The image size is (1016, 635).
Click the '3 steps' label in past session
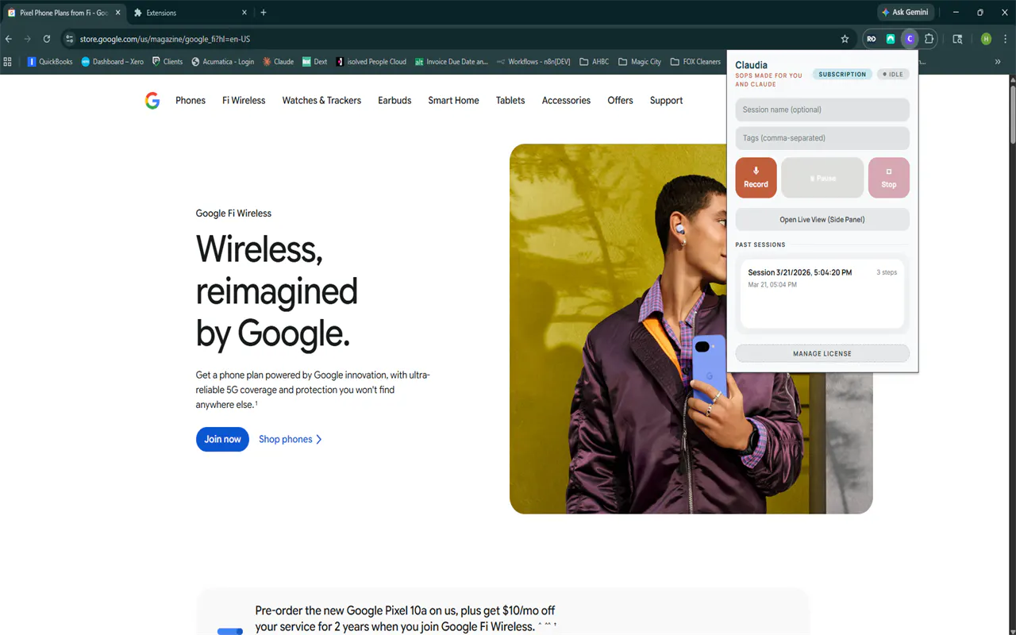887,272
